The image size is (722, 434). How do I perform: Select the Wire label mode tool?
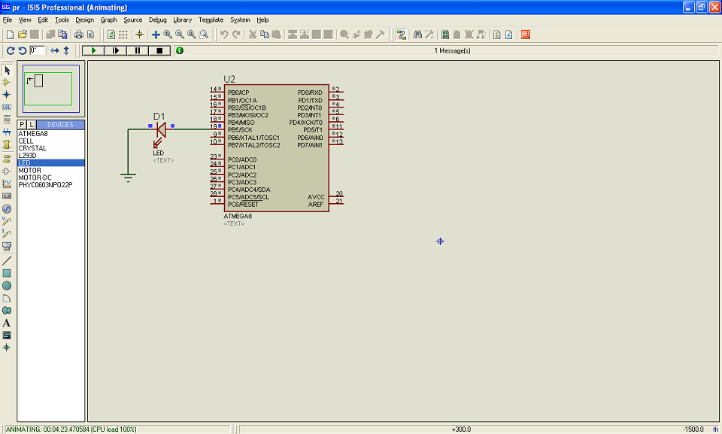7,107
